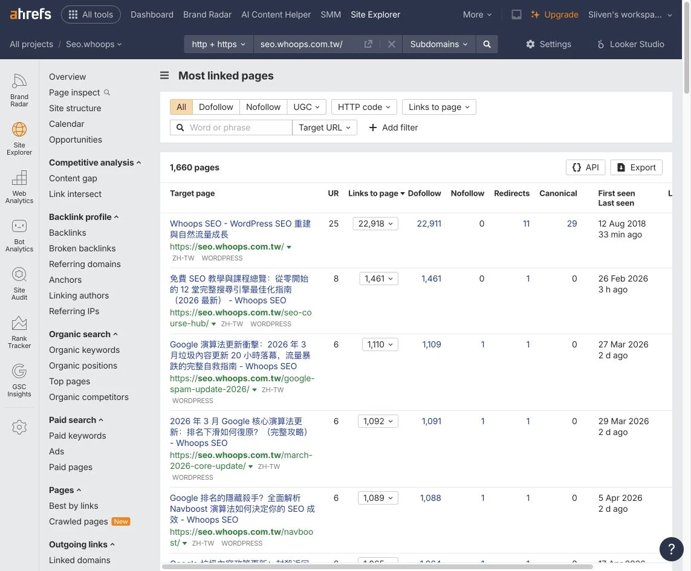Click the page vertical scrollbar
Viewport: 691px width, 571px height.
687,48
